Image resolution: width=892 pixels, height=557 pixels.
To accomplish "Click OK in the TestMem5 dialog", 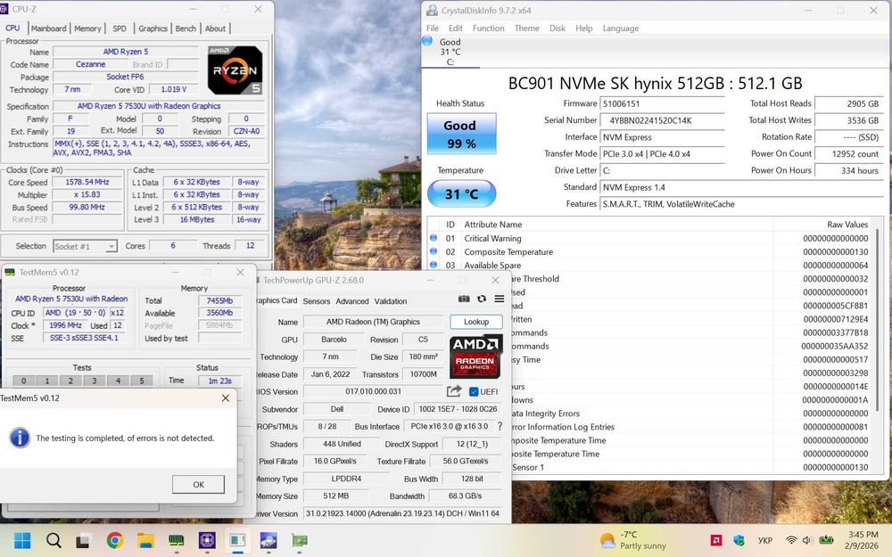I will (x=198, y=484).
